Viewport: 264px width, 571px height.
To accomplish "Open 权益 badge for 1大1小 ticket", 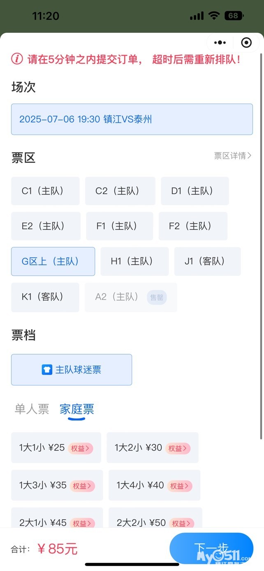I will pos(80,448).
